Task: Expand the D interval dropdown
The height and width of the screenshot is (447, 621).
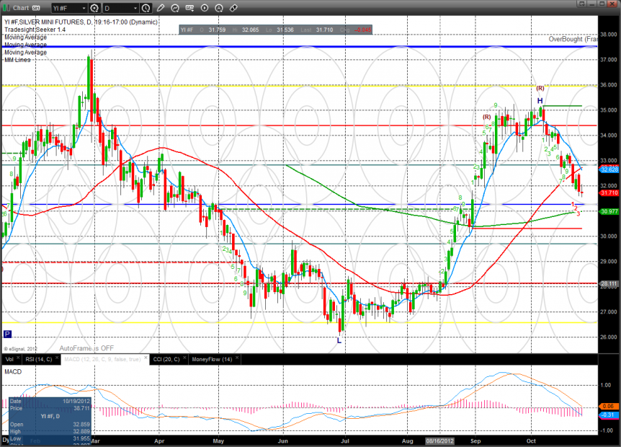Action: click(x=135, y=9)
